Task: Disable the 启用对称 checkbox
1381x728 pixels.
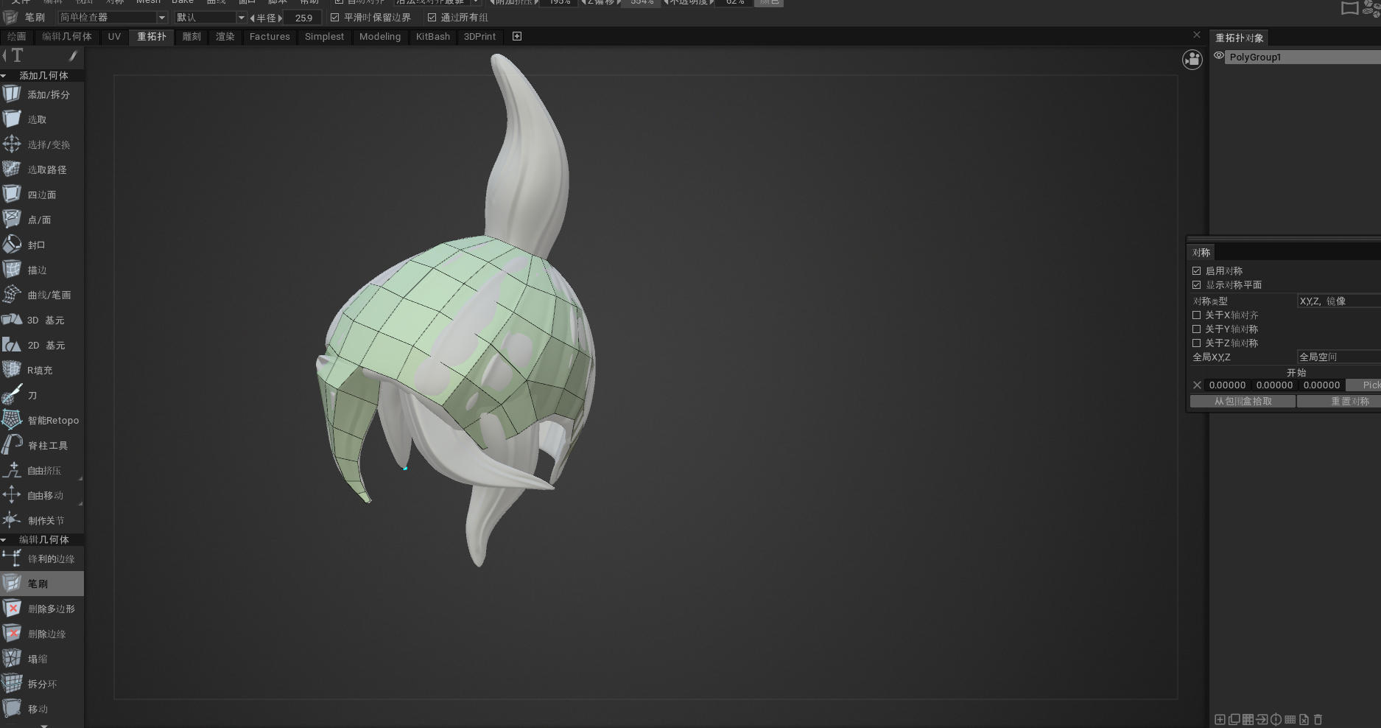Action: tap(1197, 271)
